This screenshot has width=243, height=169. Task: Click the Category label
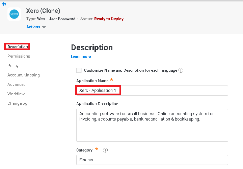(x=84, y=150)
